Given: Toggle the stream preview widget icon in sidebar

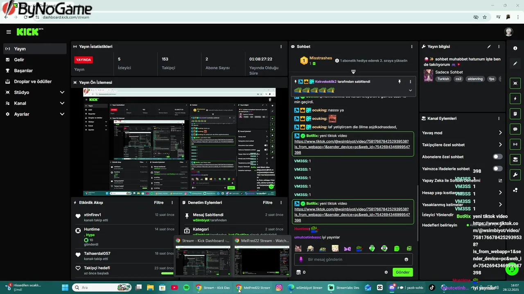Looking at the screenshot, I should point(515,83).
